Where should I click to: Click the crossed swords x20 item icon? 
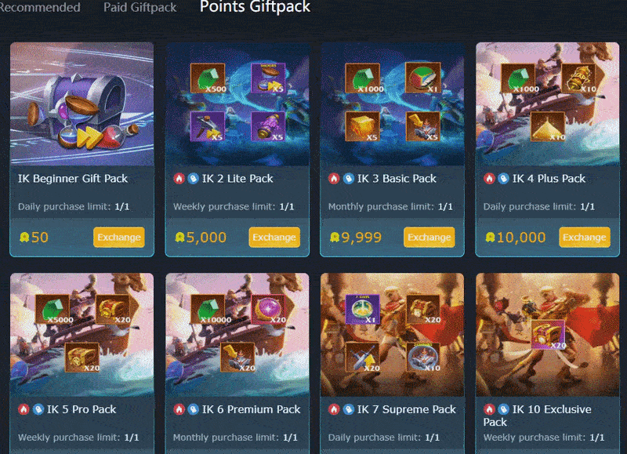click(363, 357)
